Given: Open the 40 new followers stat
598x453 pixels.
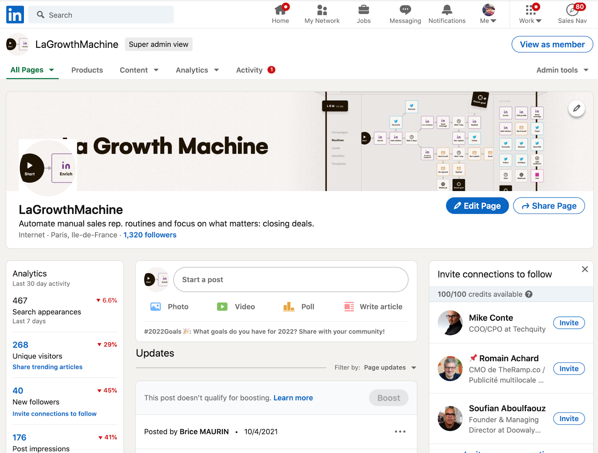Looking at the screenshot, I should (18, 391).
